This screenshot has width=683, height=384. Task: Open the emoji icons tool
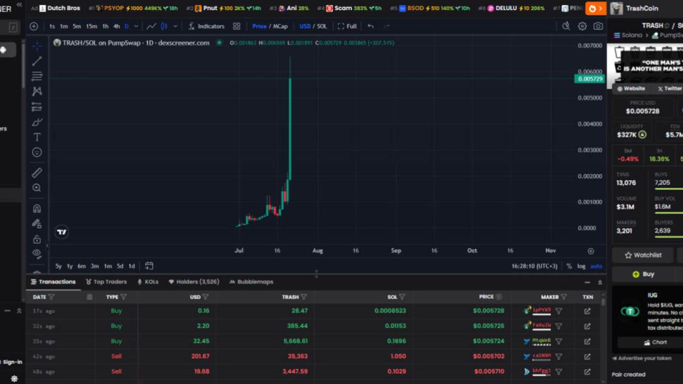click(37, 152)
